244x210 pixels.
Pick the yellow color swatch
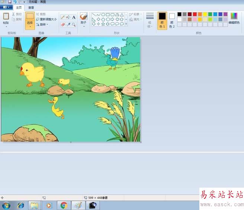coord(205,14)
